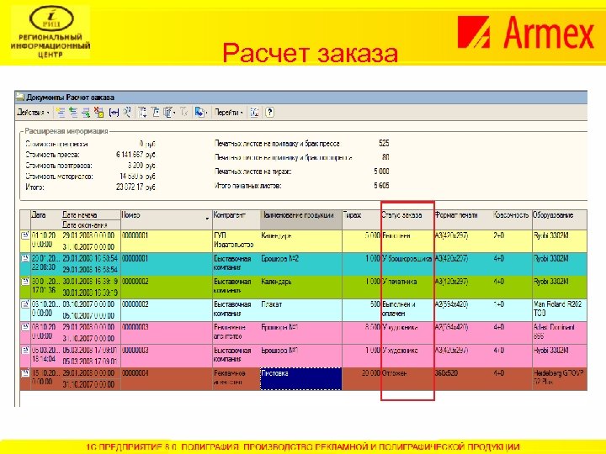Image resolution: width=606 pixels, height=454 pixels.
Task: Click the Выполнен и оплачен status cell
Action: 407,310
